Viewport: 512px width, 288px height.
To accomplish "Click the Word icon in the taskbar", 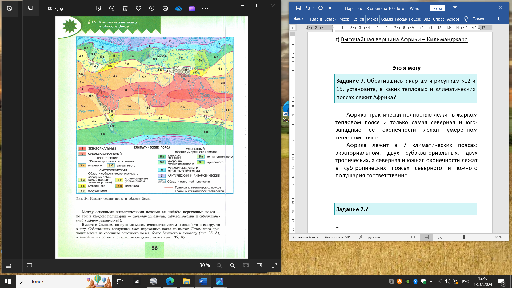I will click(203, 281).
